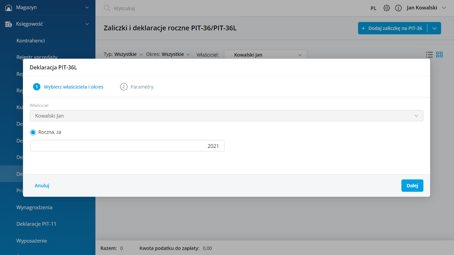Screen dimensions: 454x255
Task: Open Wynagrodzenia in the sidebar
Action: 34,208
